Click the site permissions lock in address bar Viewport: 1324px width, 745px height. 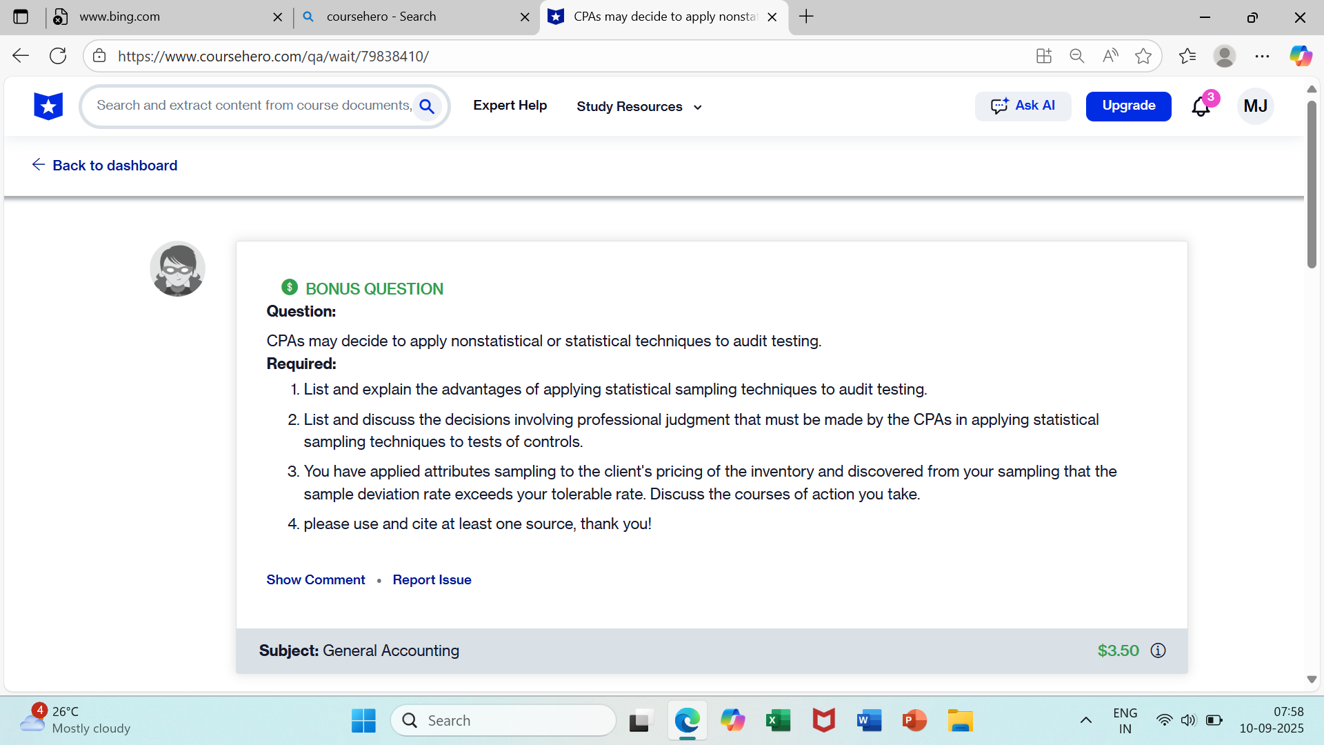[x=99, y=56]
